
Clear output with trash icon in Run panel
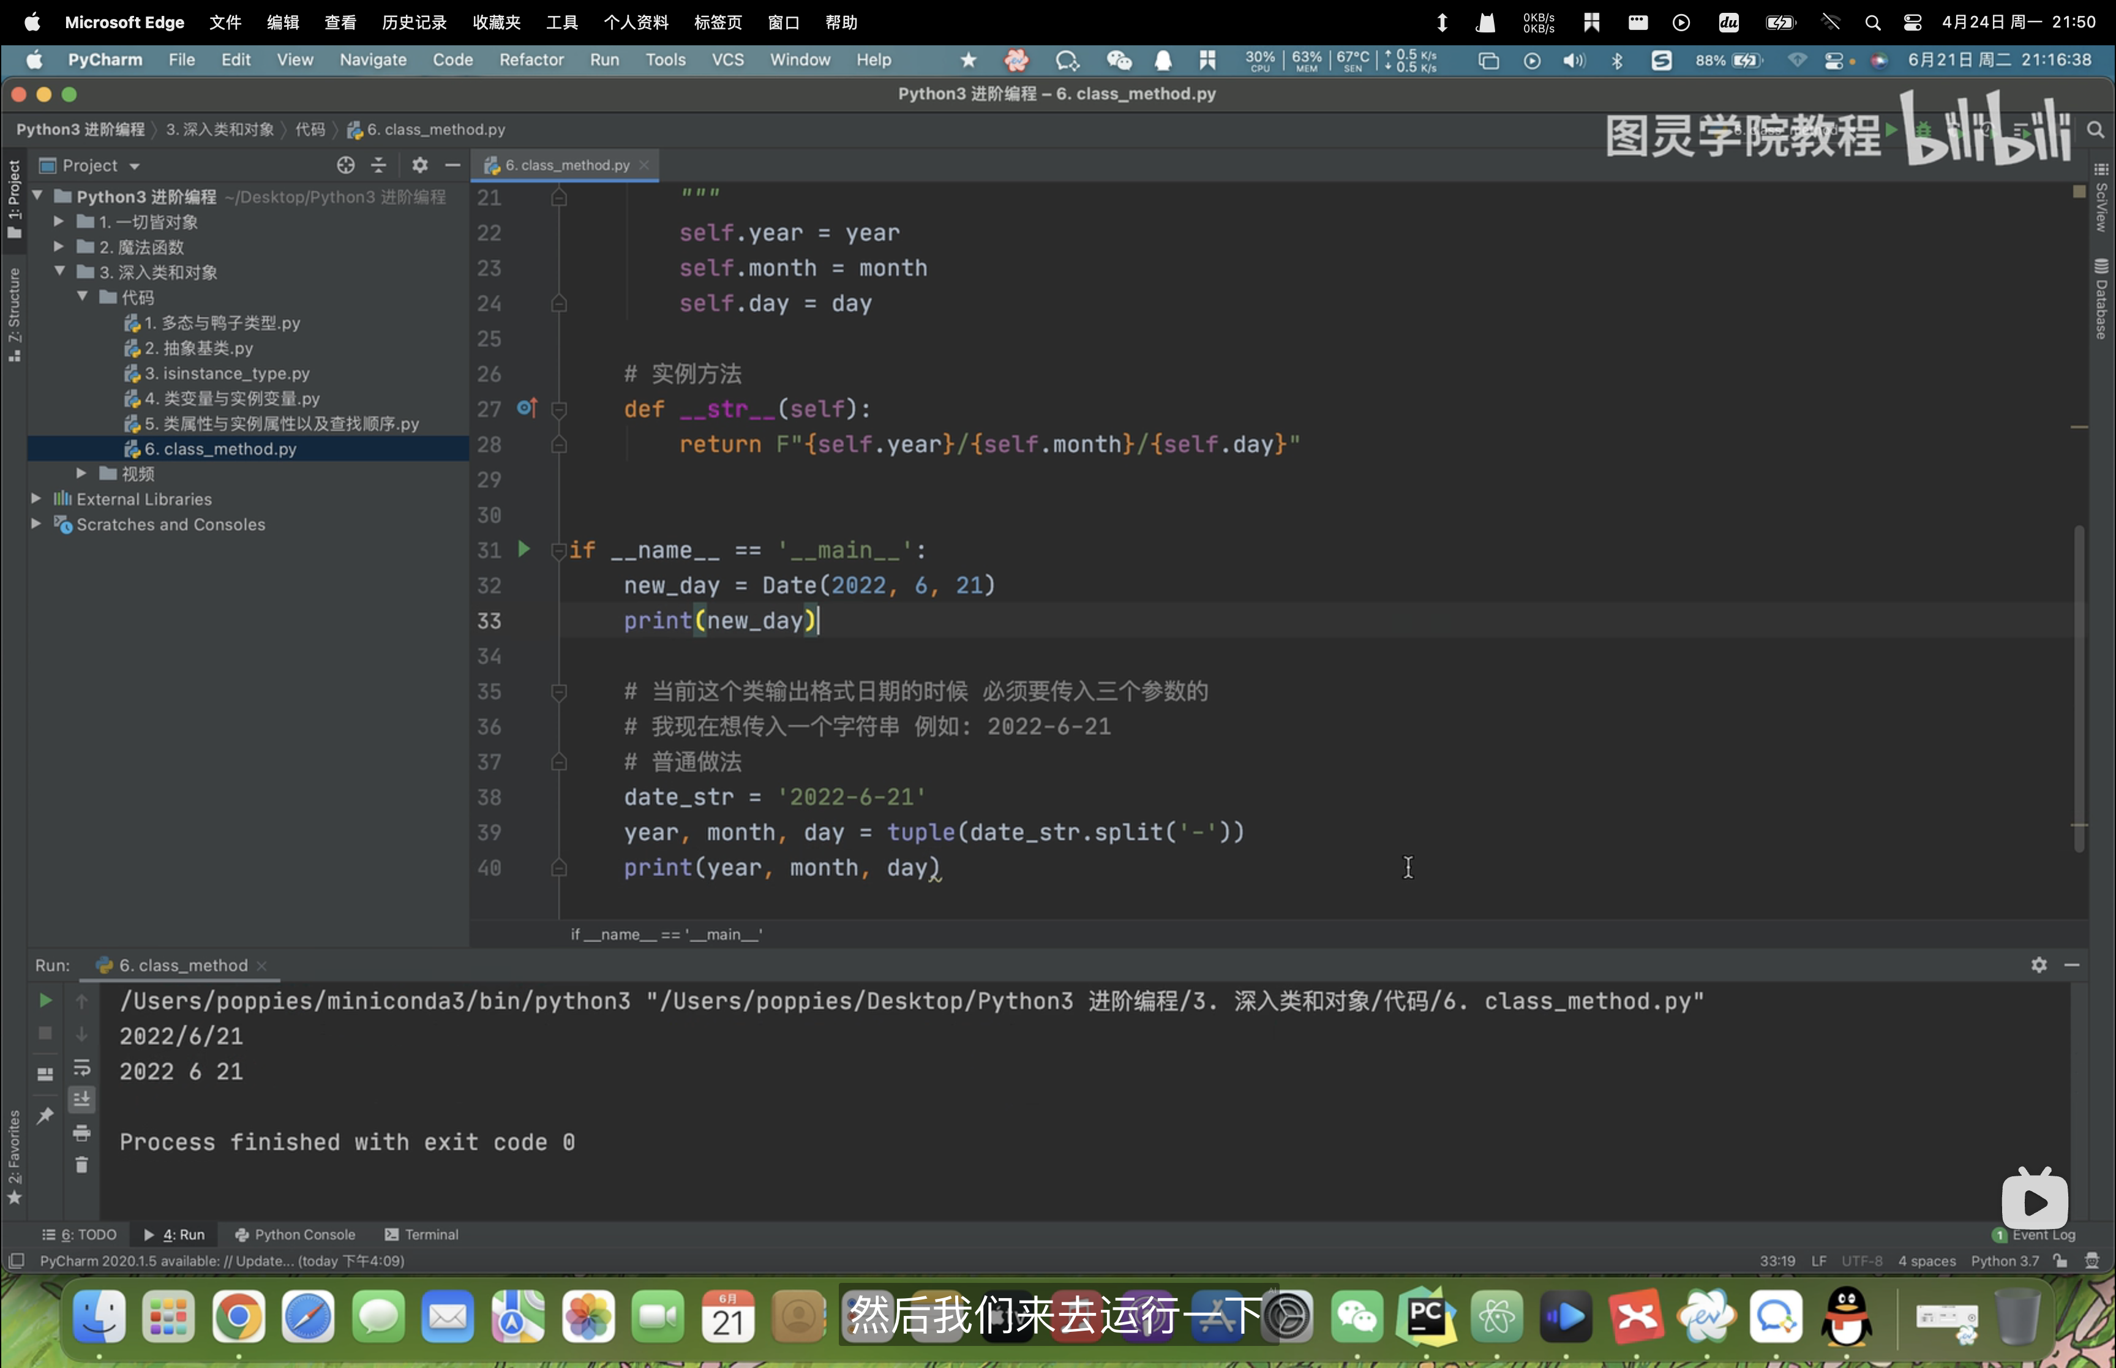[x=81, y=1165]
